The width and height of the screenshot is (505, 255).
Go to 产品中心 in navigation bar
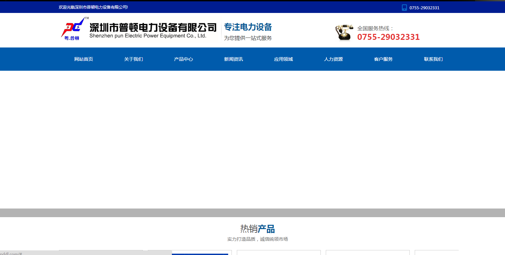pyautogui.click(x=184, y=59)
